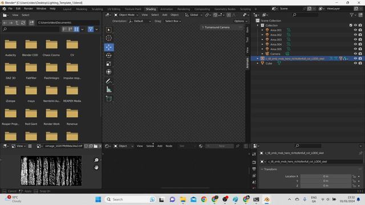Select the Annotate tool
This screenshot has height=205, width=365.
(x=109, y=81)
